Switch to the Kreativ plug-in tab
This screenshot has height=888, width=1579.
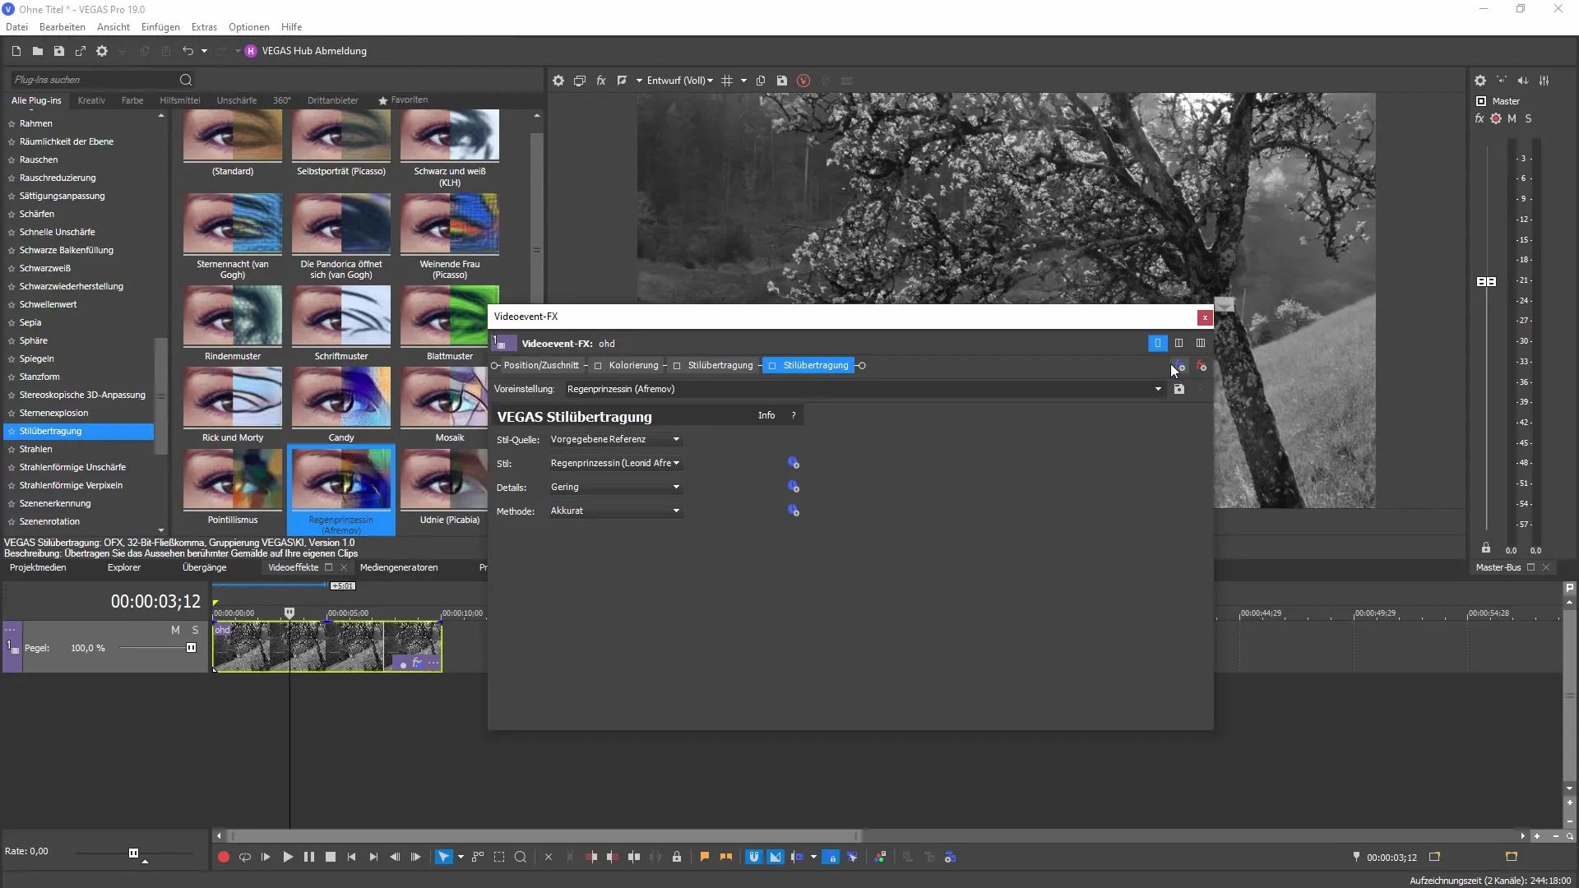coord(91,100)
